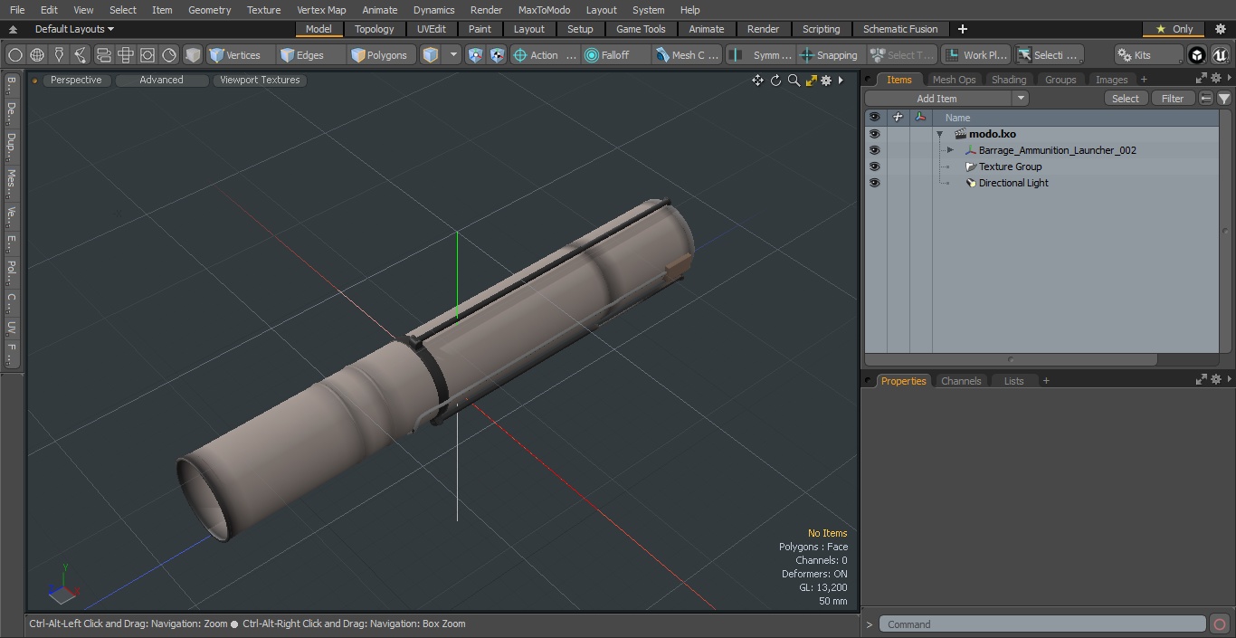
Task: Click the Items list horizontal scrollbar
Action: point(1011,359)
